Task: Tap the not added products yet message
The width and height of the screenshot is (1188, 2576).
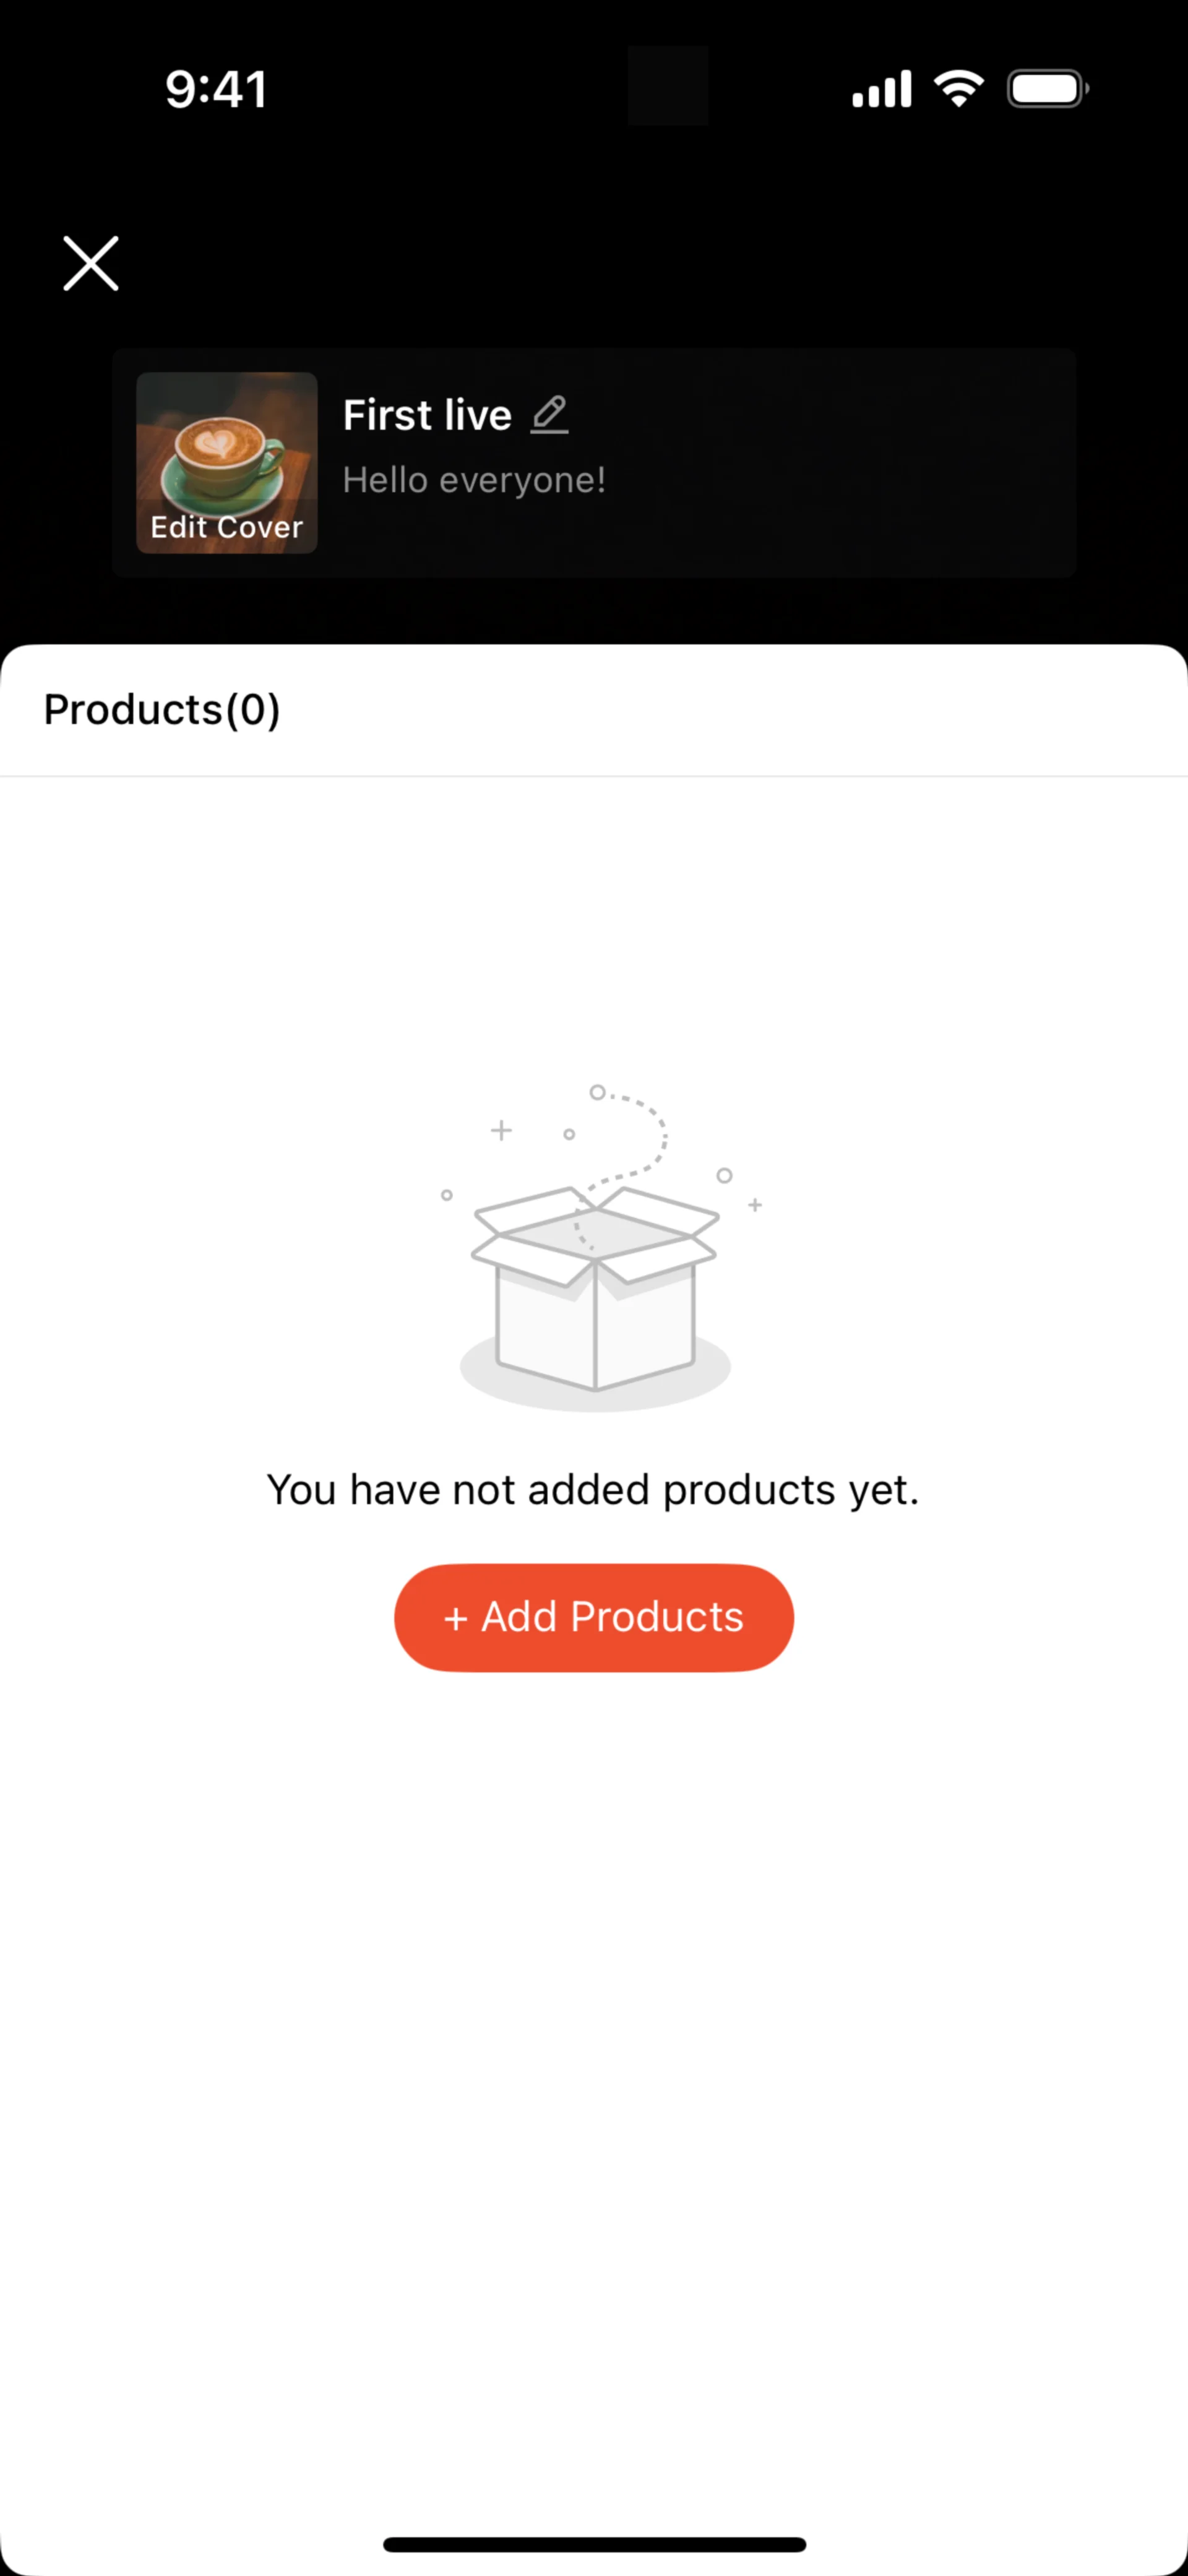Action: (593, 1490)
